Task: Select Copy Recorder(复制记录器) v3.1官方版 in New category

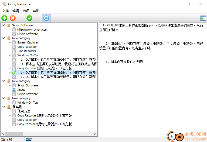Action: 45,68
